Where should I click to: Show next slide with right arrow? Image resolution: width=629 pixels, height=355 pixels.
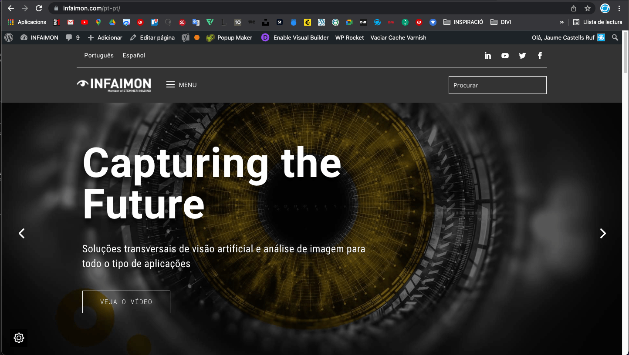click(x=603, y=234)
